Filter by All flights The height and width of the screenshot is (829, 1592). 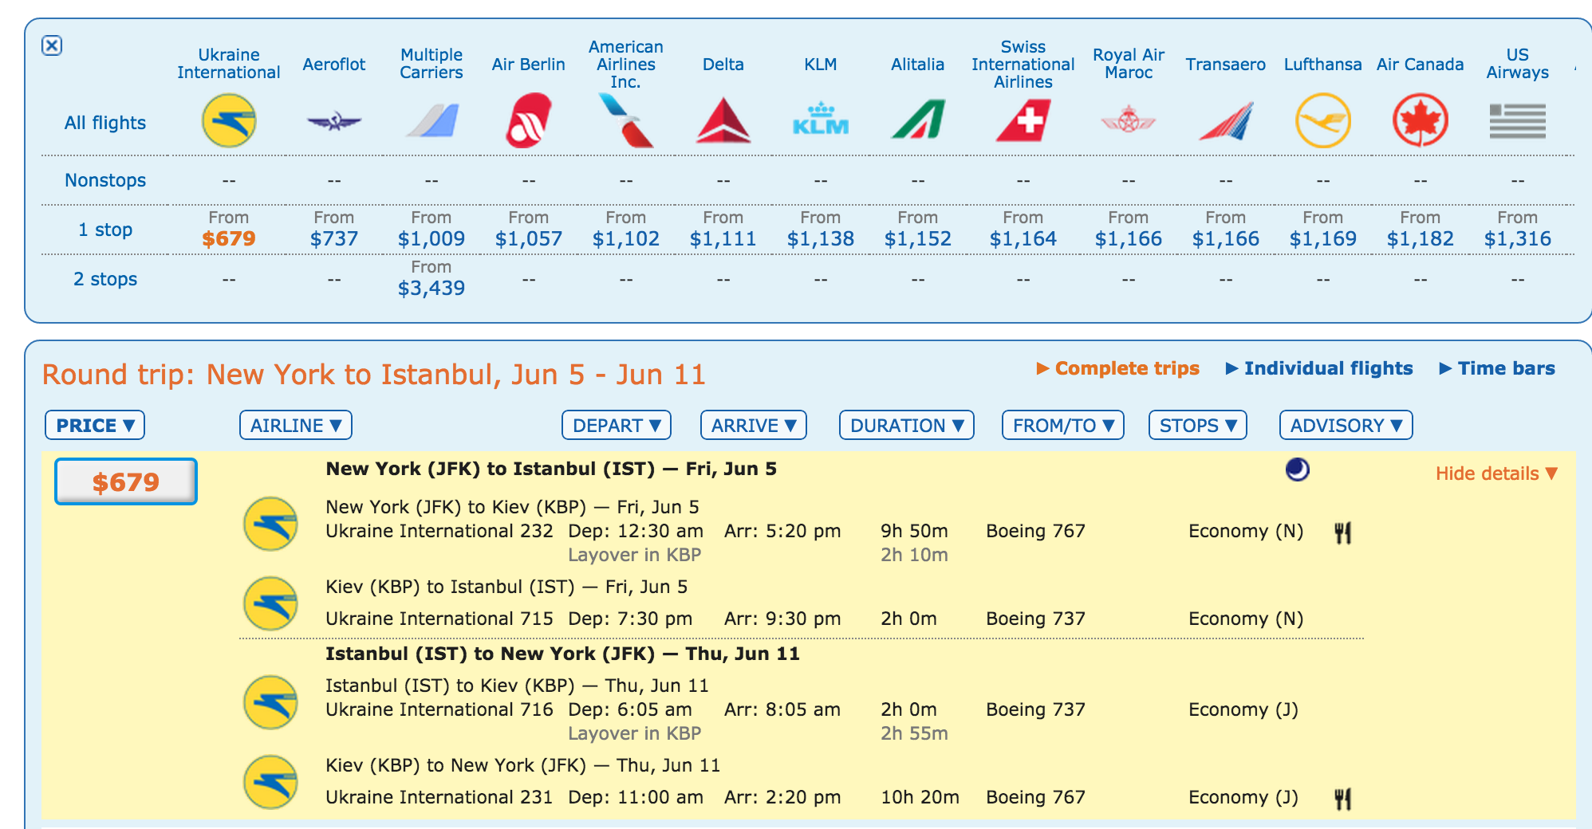tap(105, 123)
